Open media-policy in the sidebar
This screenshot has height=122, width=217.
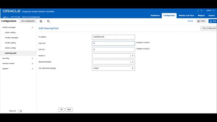point(11,43)
